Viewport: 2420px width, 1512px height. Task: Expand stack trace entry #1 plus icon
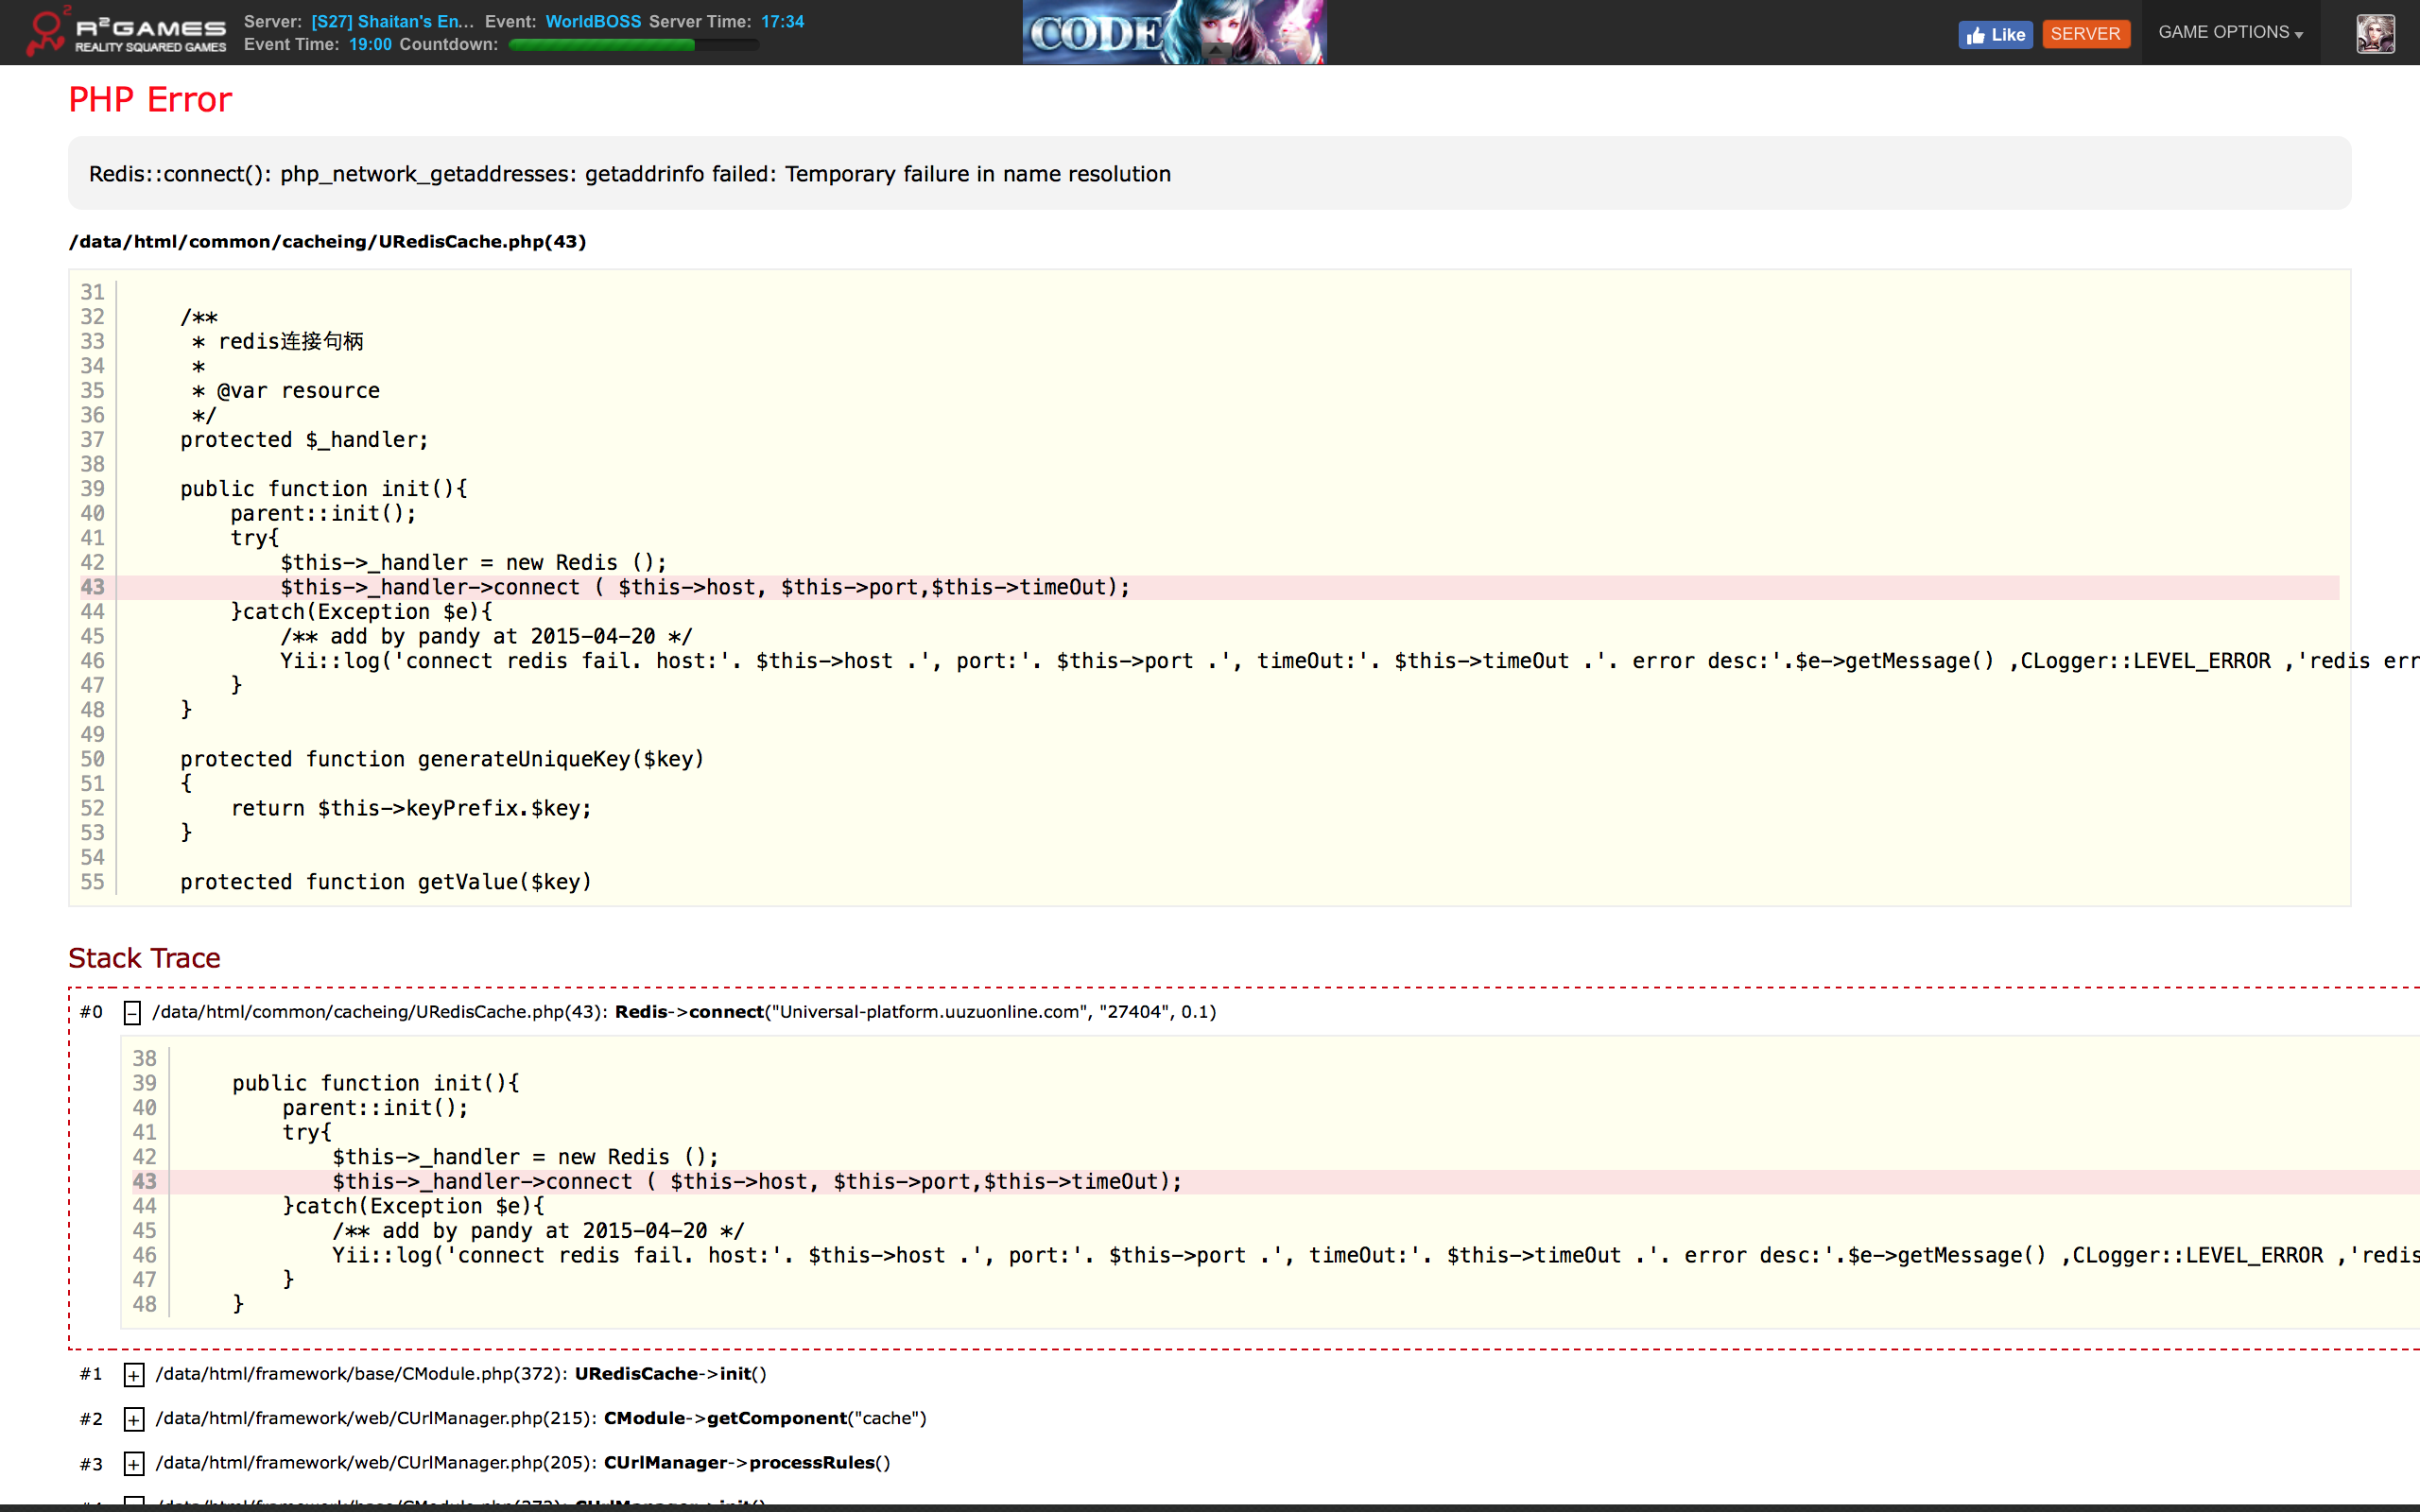[133, 1375]
